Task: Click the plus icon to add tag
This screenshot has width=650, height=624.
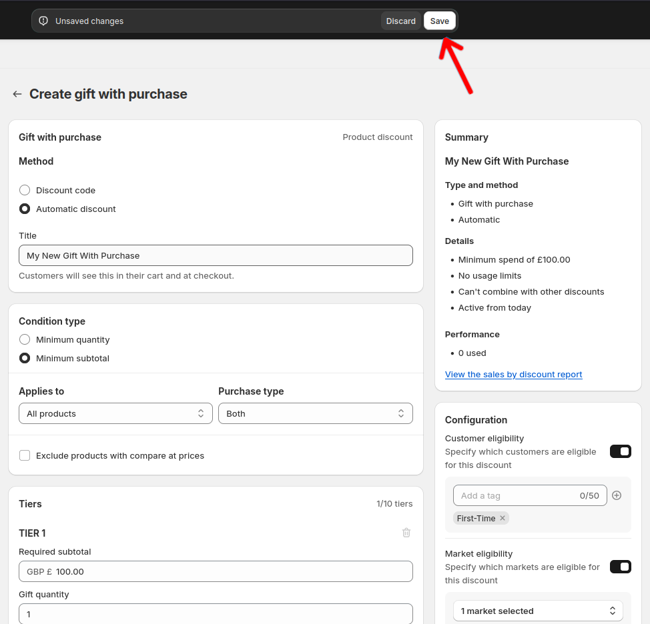Action: pos(617,495)
